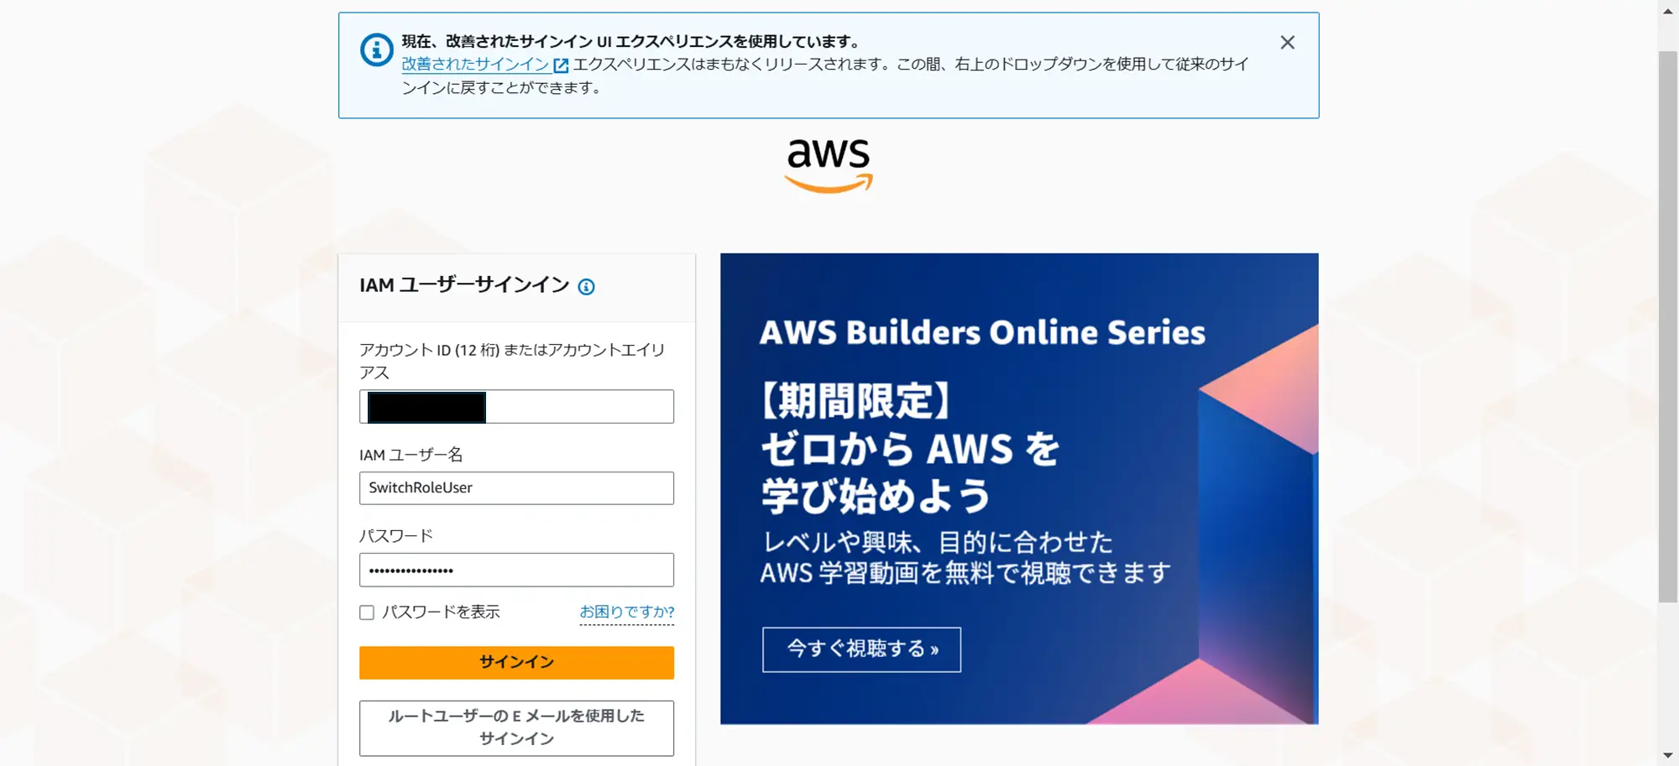Toggle the パスワードを表示 checkbox
This screenshot has width=1679, height=766.
367,612
